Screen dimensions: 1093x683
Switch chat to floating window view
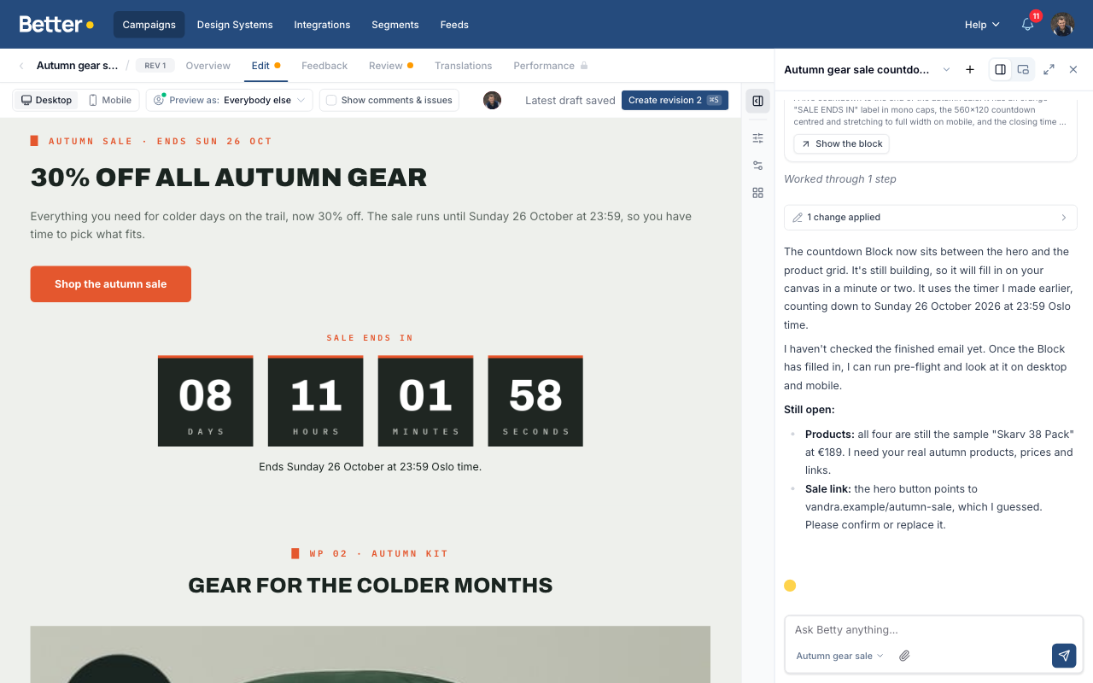pyautogui.click(x=1023, y=69)
